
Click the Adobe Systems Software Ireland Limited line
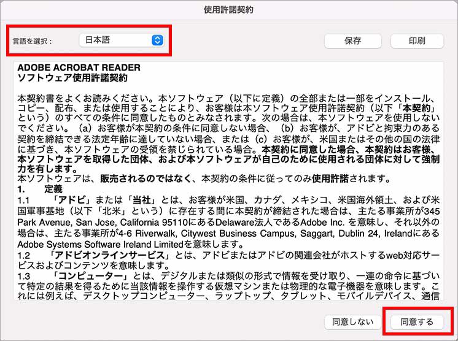pyautogui.click(x=130, y=244)
